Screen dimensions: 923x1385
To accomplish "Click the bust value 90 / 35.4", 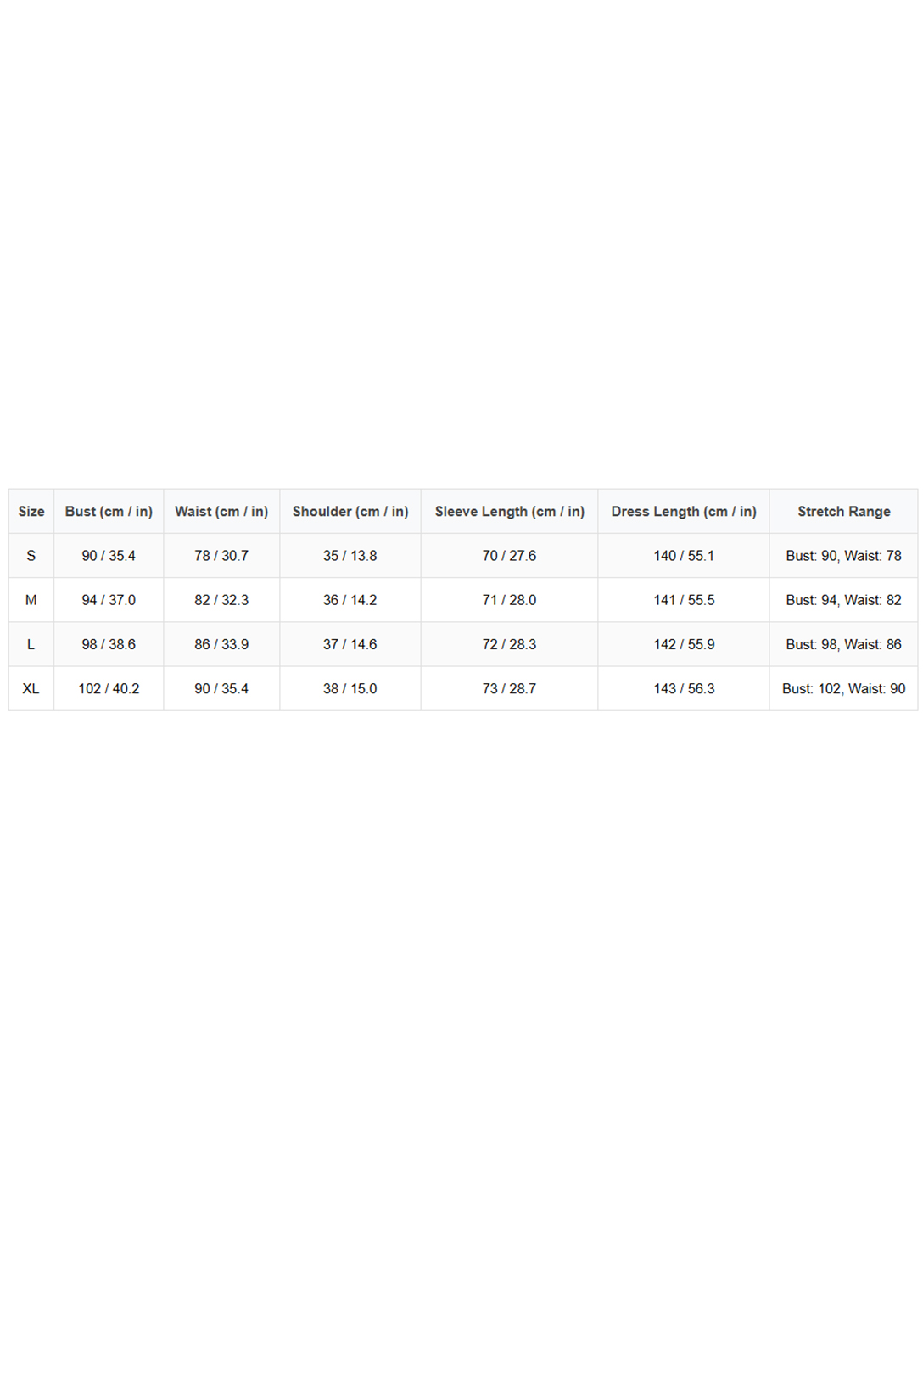I will [109, 555].
